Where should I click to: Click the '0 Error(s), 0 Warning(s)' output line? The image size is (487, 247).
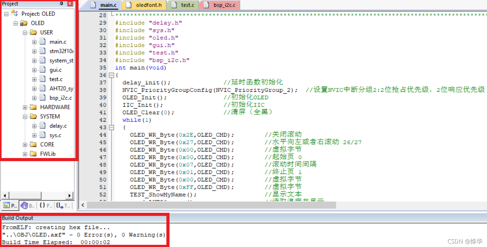click(84, 235)
